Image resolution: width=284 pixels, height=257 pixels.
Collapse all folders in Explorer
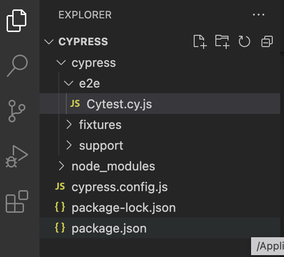(x=267, y=41)
